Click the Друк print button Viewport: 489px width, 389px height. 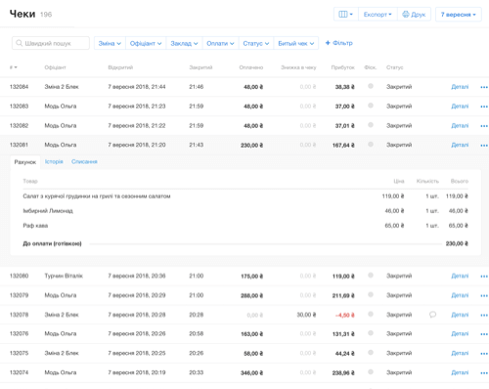(414, 15)
